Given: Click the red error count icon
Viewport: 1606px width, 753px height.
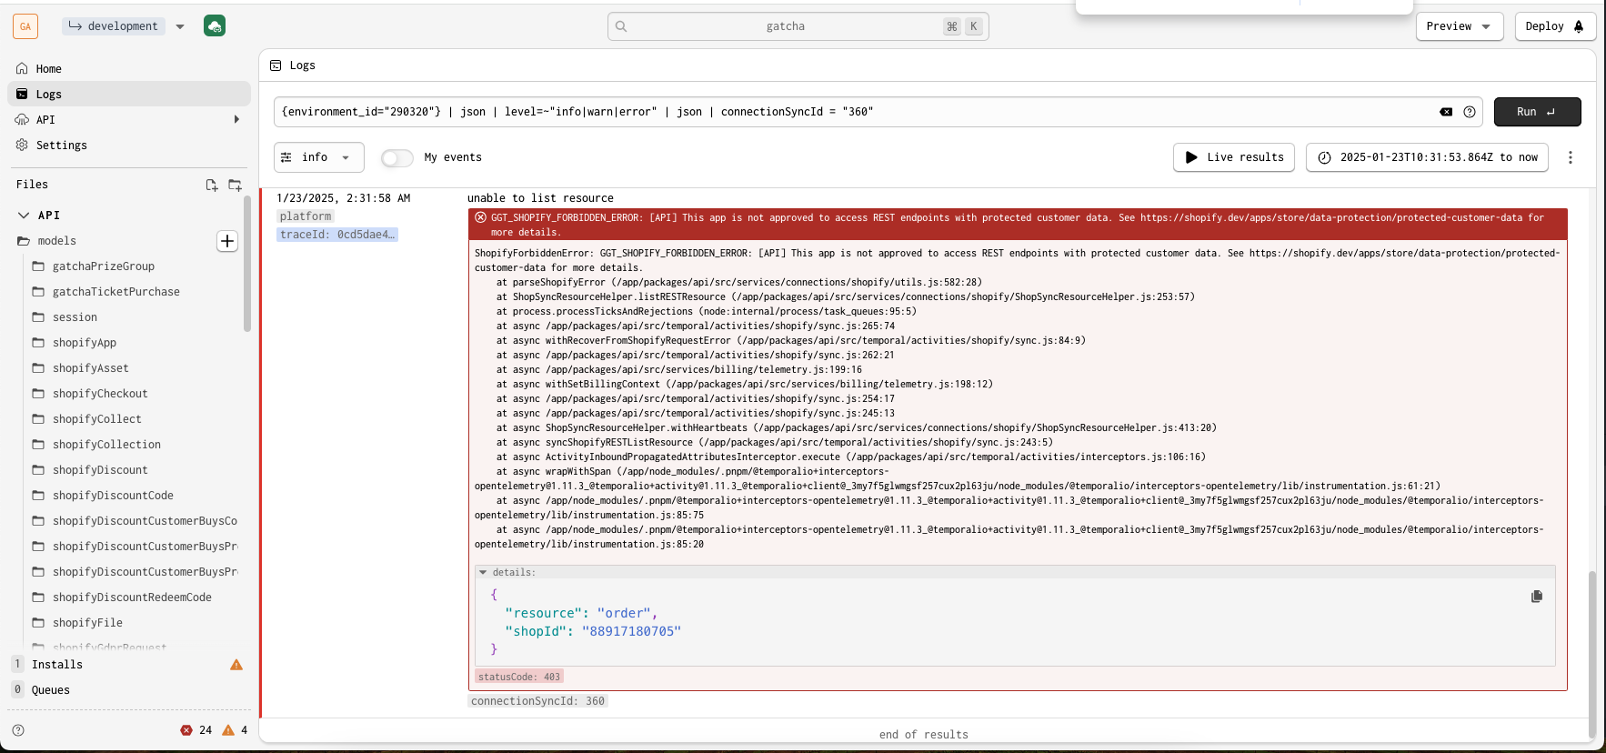Looking at the screenshot, I should (186, 730).
